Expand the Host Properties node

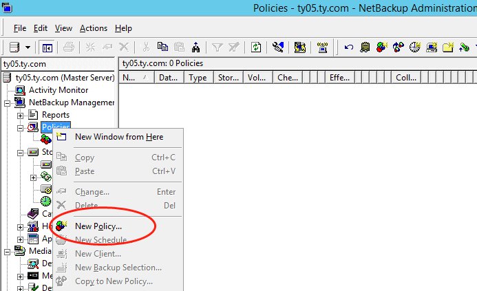[20, 227]
